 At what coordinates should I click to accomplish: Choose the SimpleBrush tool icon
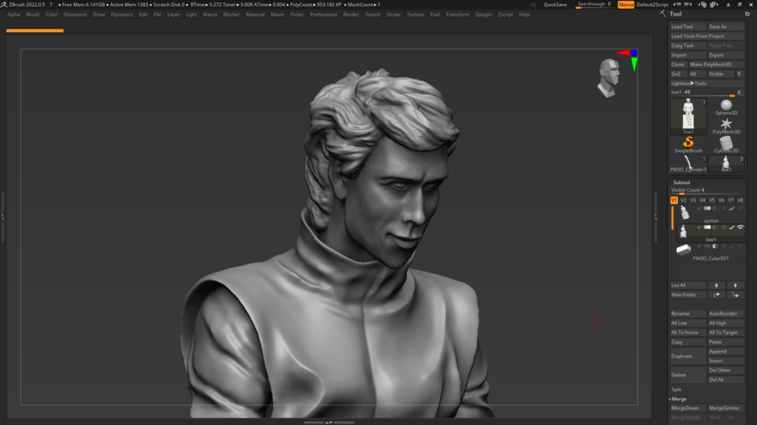[688, 143]
